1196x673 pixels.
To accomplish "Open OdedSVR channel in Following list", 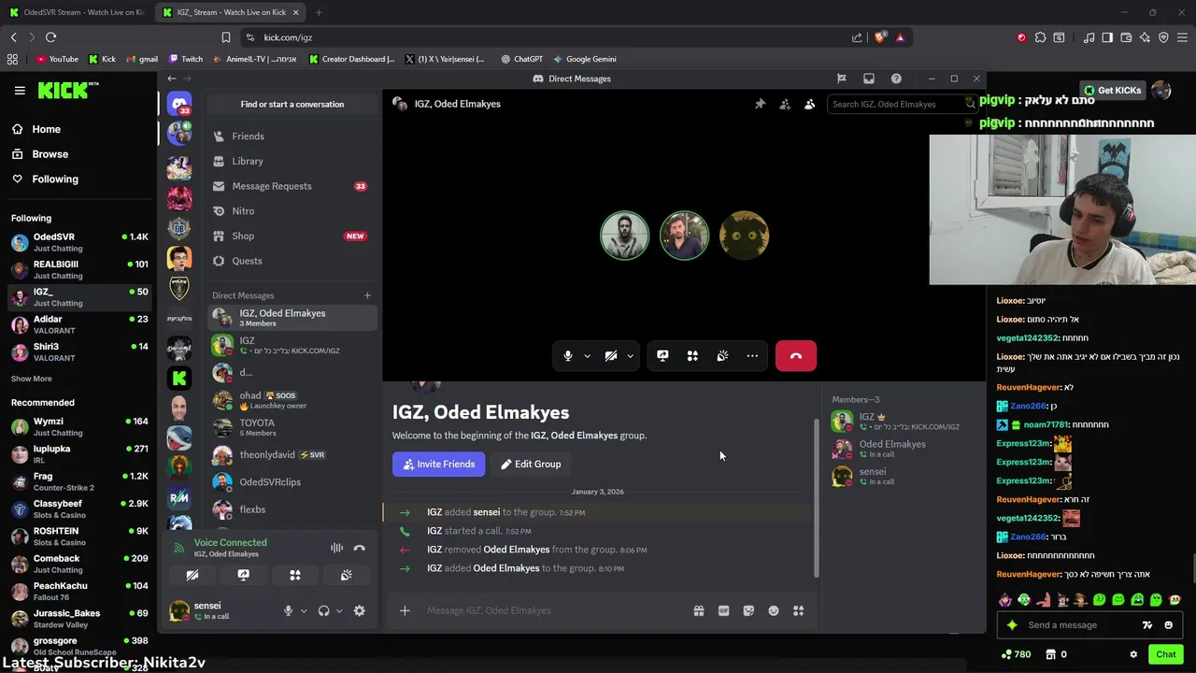I will [x=78, y=242].
